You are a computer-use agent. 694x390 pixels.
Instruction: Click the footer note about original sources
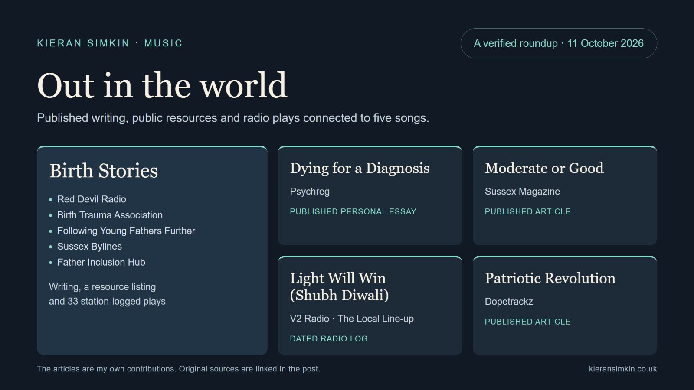tap(178, 369)
